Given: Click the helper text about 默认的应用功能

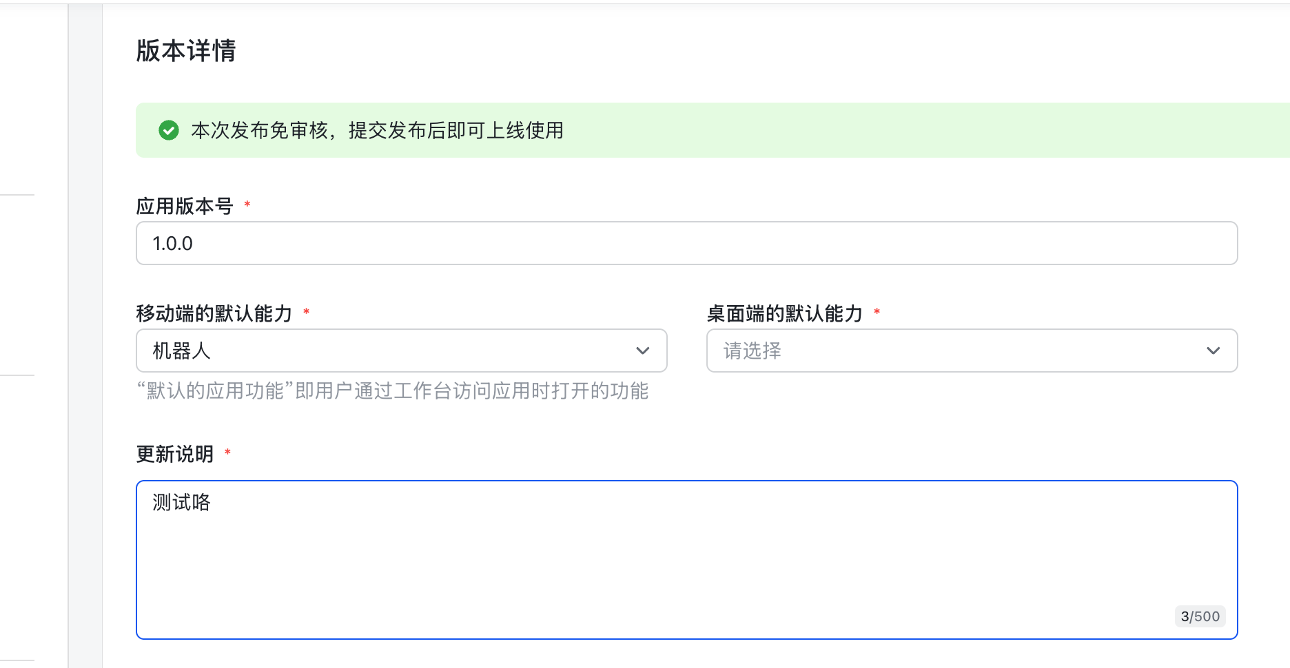Looking at the screenshot, I should (x=393, y=390).
